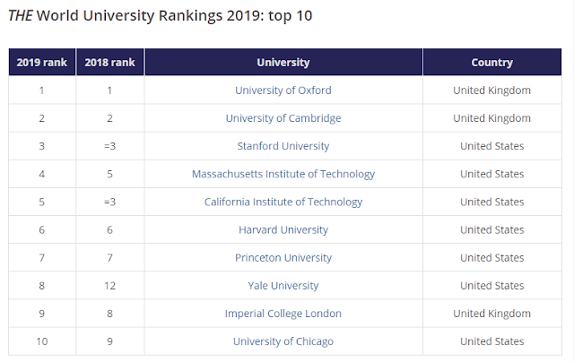Select the Imperial College London link
574x362 pixels.
pyautogui.click(x=283, y=314)
